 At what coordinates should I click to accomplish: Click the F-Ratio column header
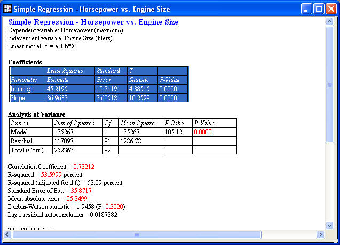coord(174,123)
